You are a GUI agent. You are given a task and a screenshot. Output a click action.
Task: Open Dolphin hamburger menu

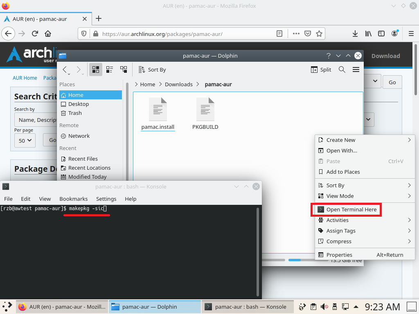(x=356, y=70)
